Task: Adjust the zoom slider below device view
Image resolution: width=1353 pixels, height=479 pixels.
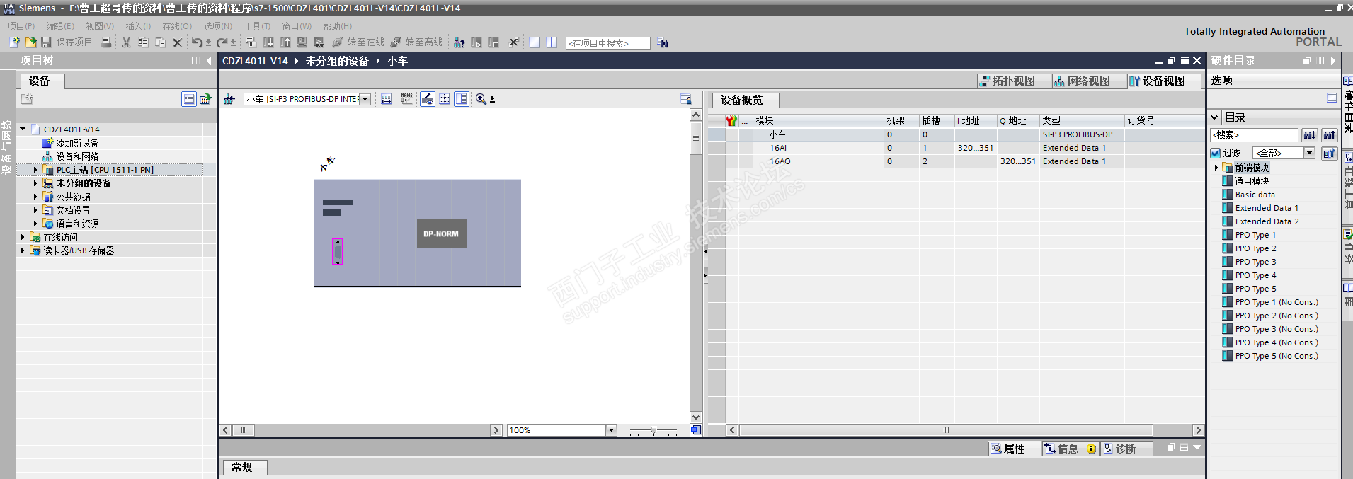Action: (x=653, y=430)
